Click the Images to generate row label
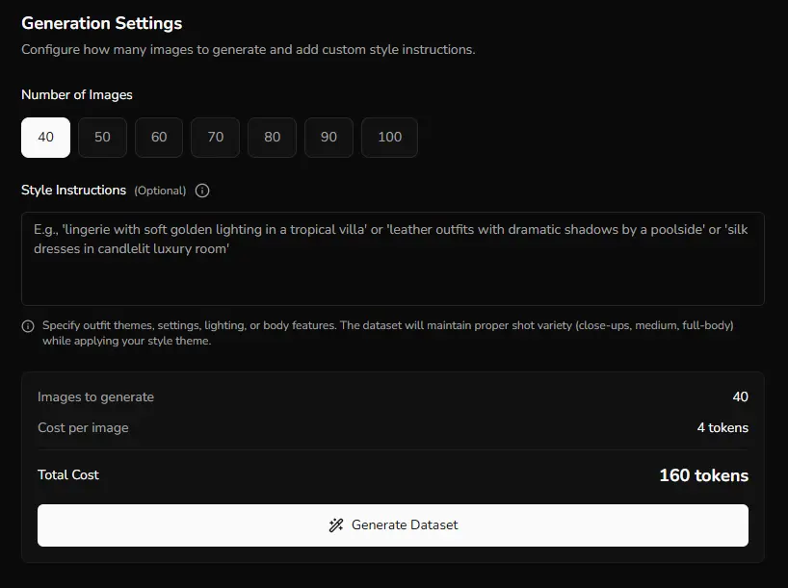Image resolution: width=788 pixels, height=588 pixels. [x=95, y=396]
